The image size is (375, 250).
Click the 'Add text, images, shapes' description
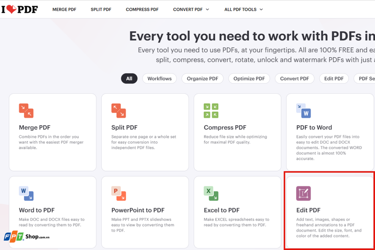point(329,227)
